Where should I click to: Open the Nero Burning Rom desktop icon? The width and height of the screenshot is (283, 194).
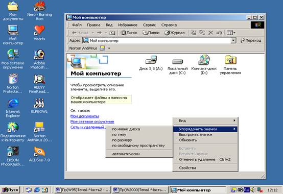click(39, 10)
